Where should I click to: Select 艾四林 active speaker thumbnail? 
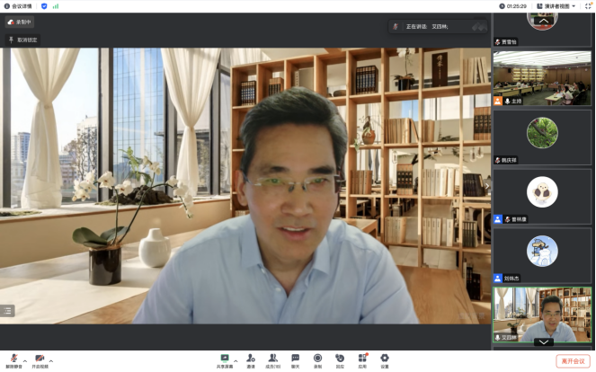click(542, 314)
